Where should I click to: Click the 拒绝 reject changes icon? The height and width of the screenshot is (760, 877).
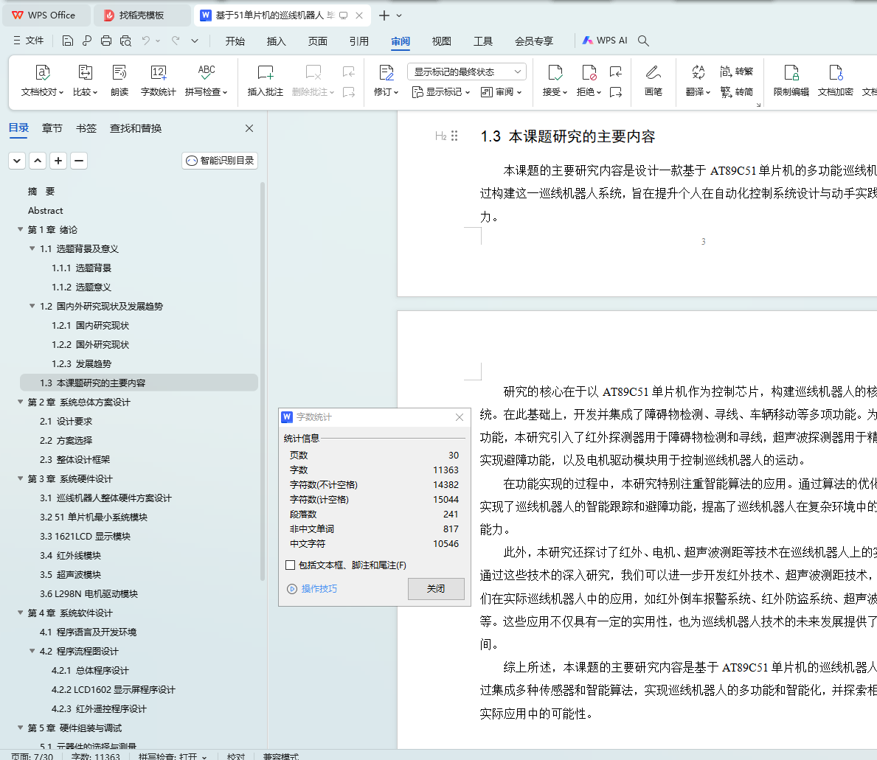click(589, 73)
